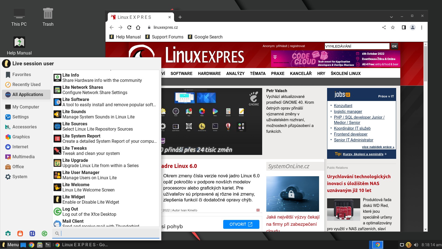442x249 pixels.
Task: Open Lite Software installer
Action: click(106, 102)
